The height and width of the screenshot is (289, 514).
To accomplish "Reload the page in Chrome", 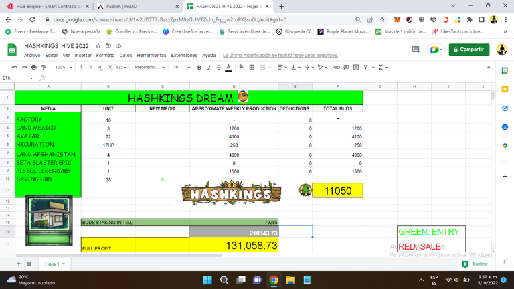I will coord(32,19).
